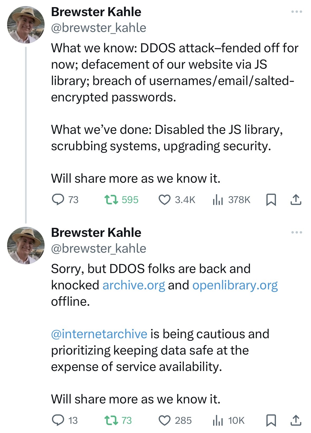311x433 pixels.
Task: Reply to the second tweet with 13 replies
Action: click(x=65, y=420)
